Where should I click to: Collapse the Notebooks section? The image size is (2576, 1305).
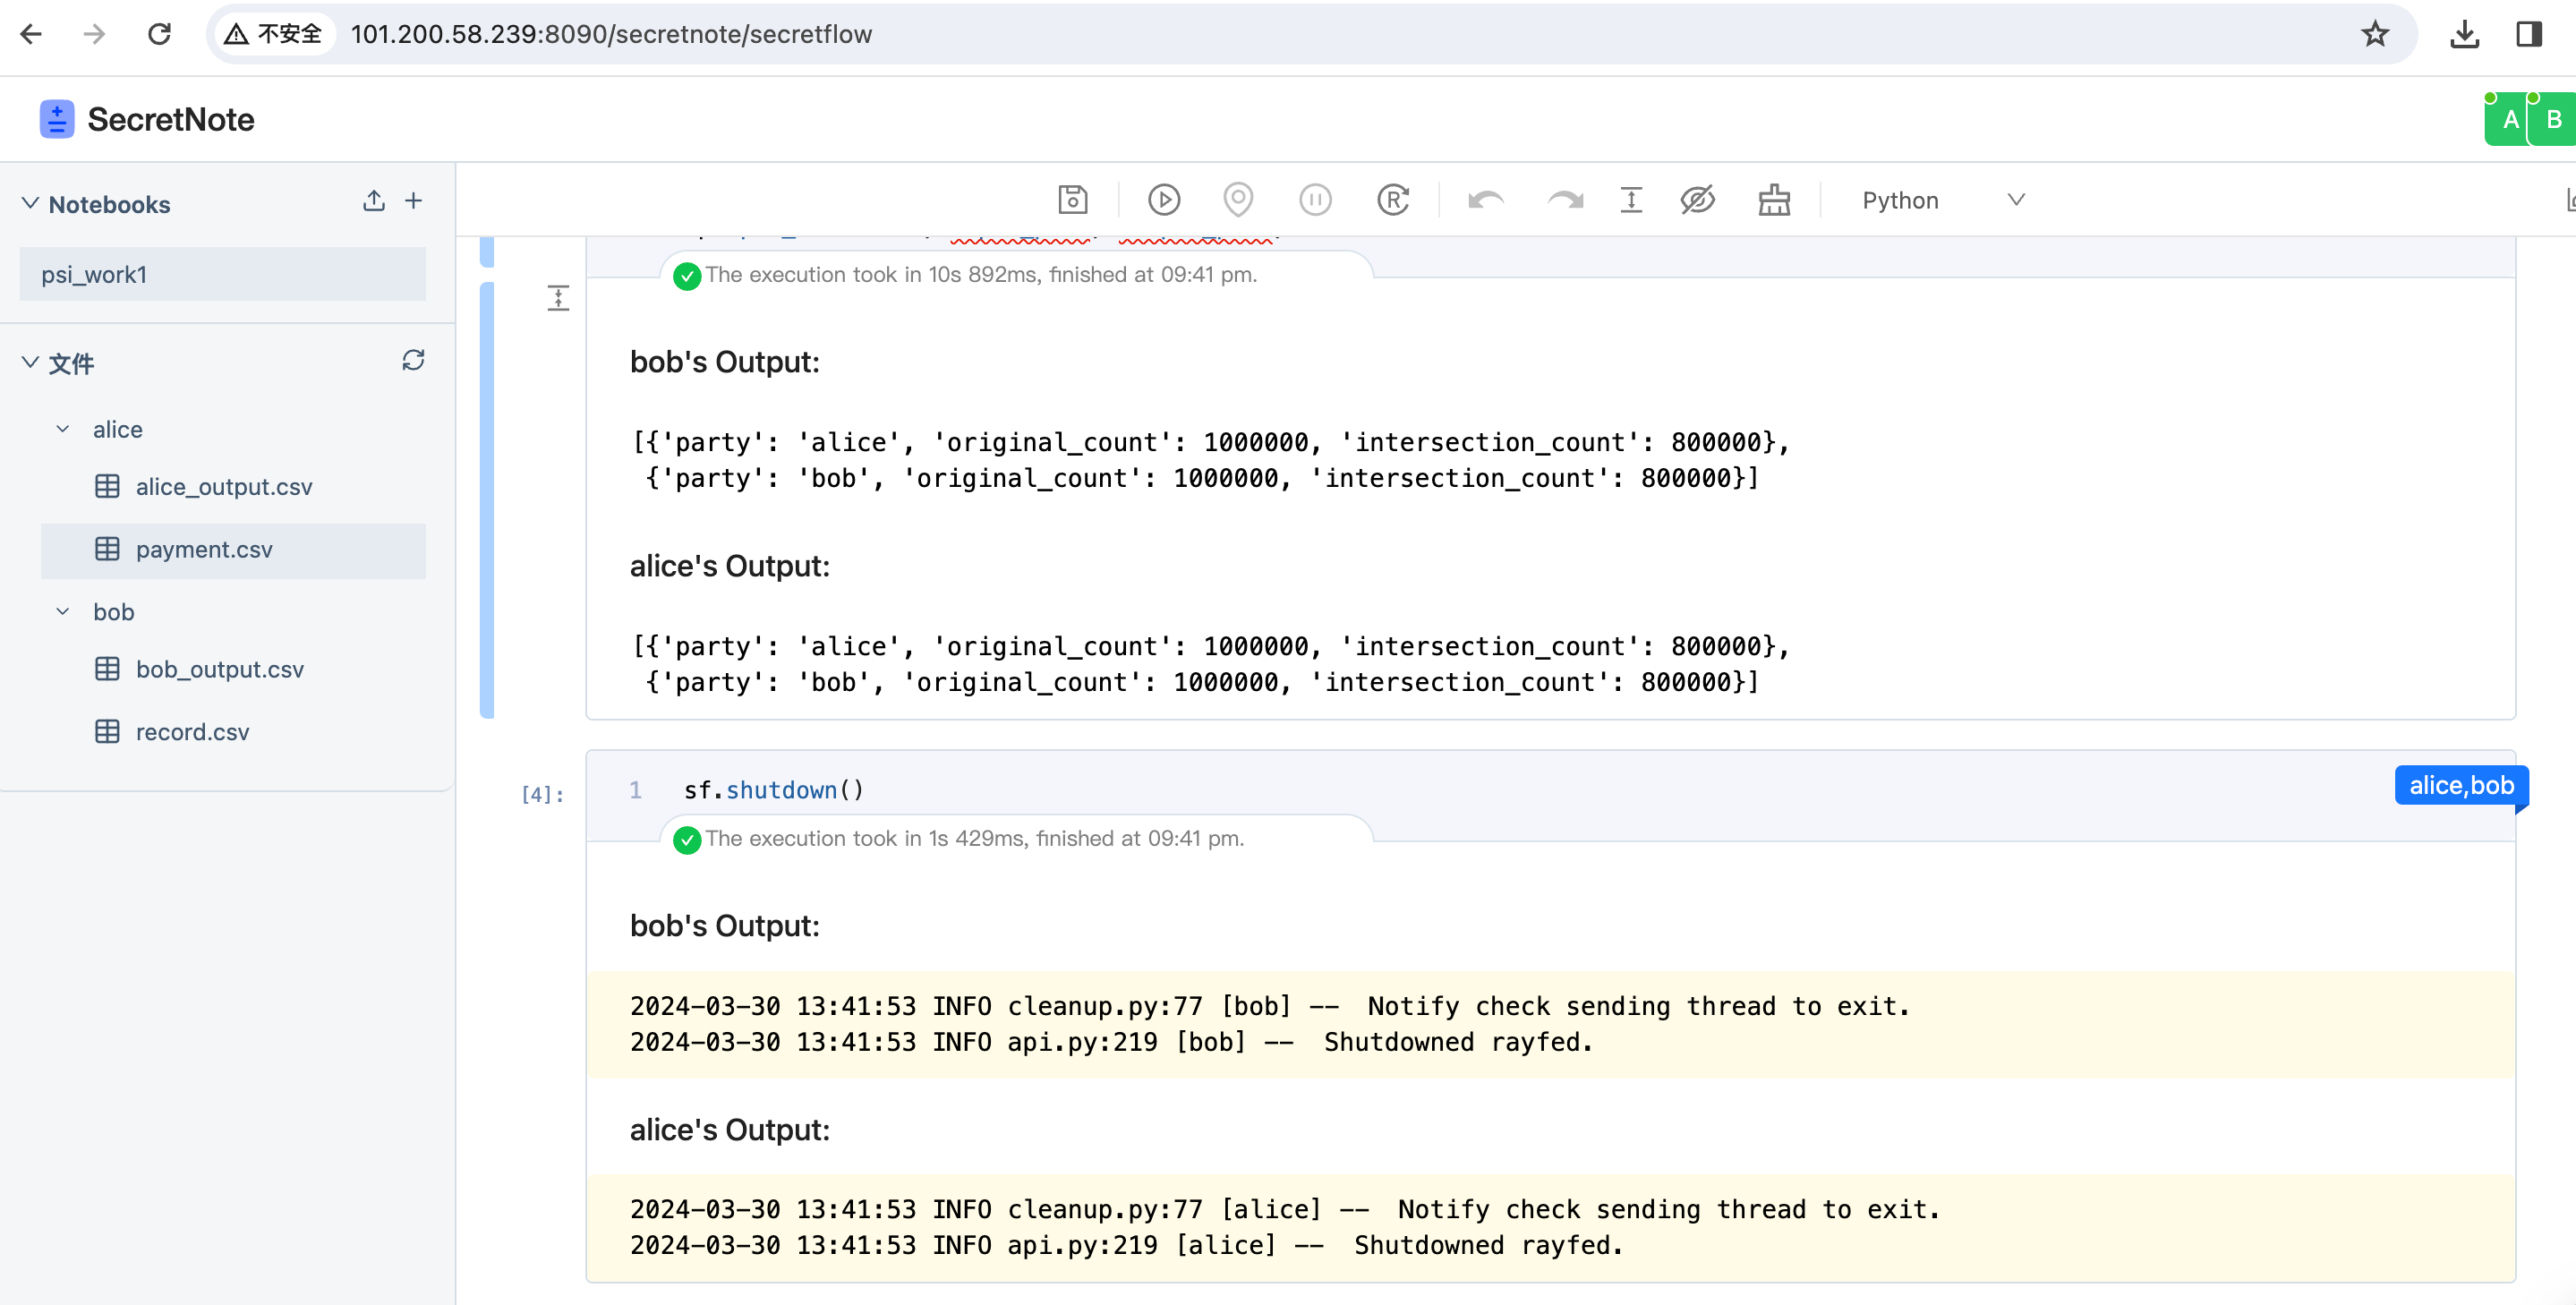click(31, 204)
